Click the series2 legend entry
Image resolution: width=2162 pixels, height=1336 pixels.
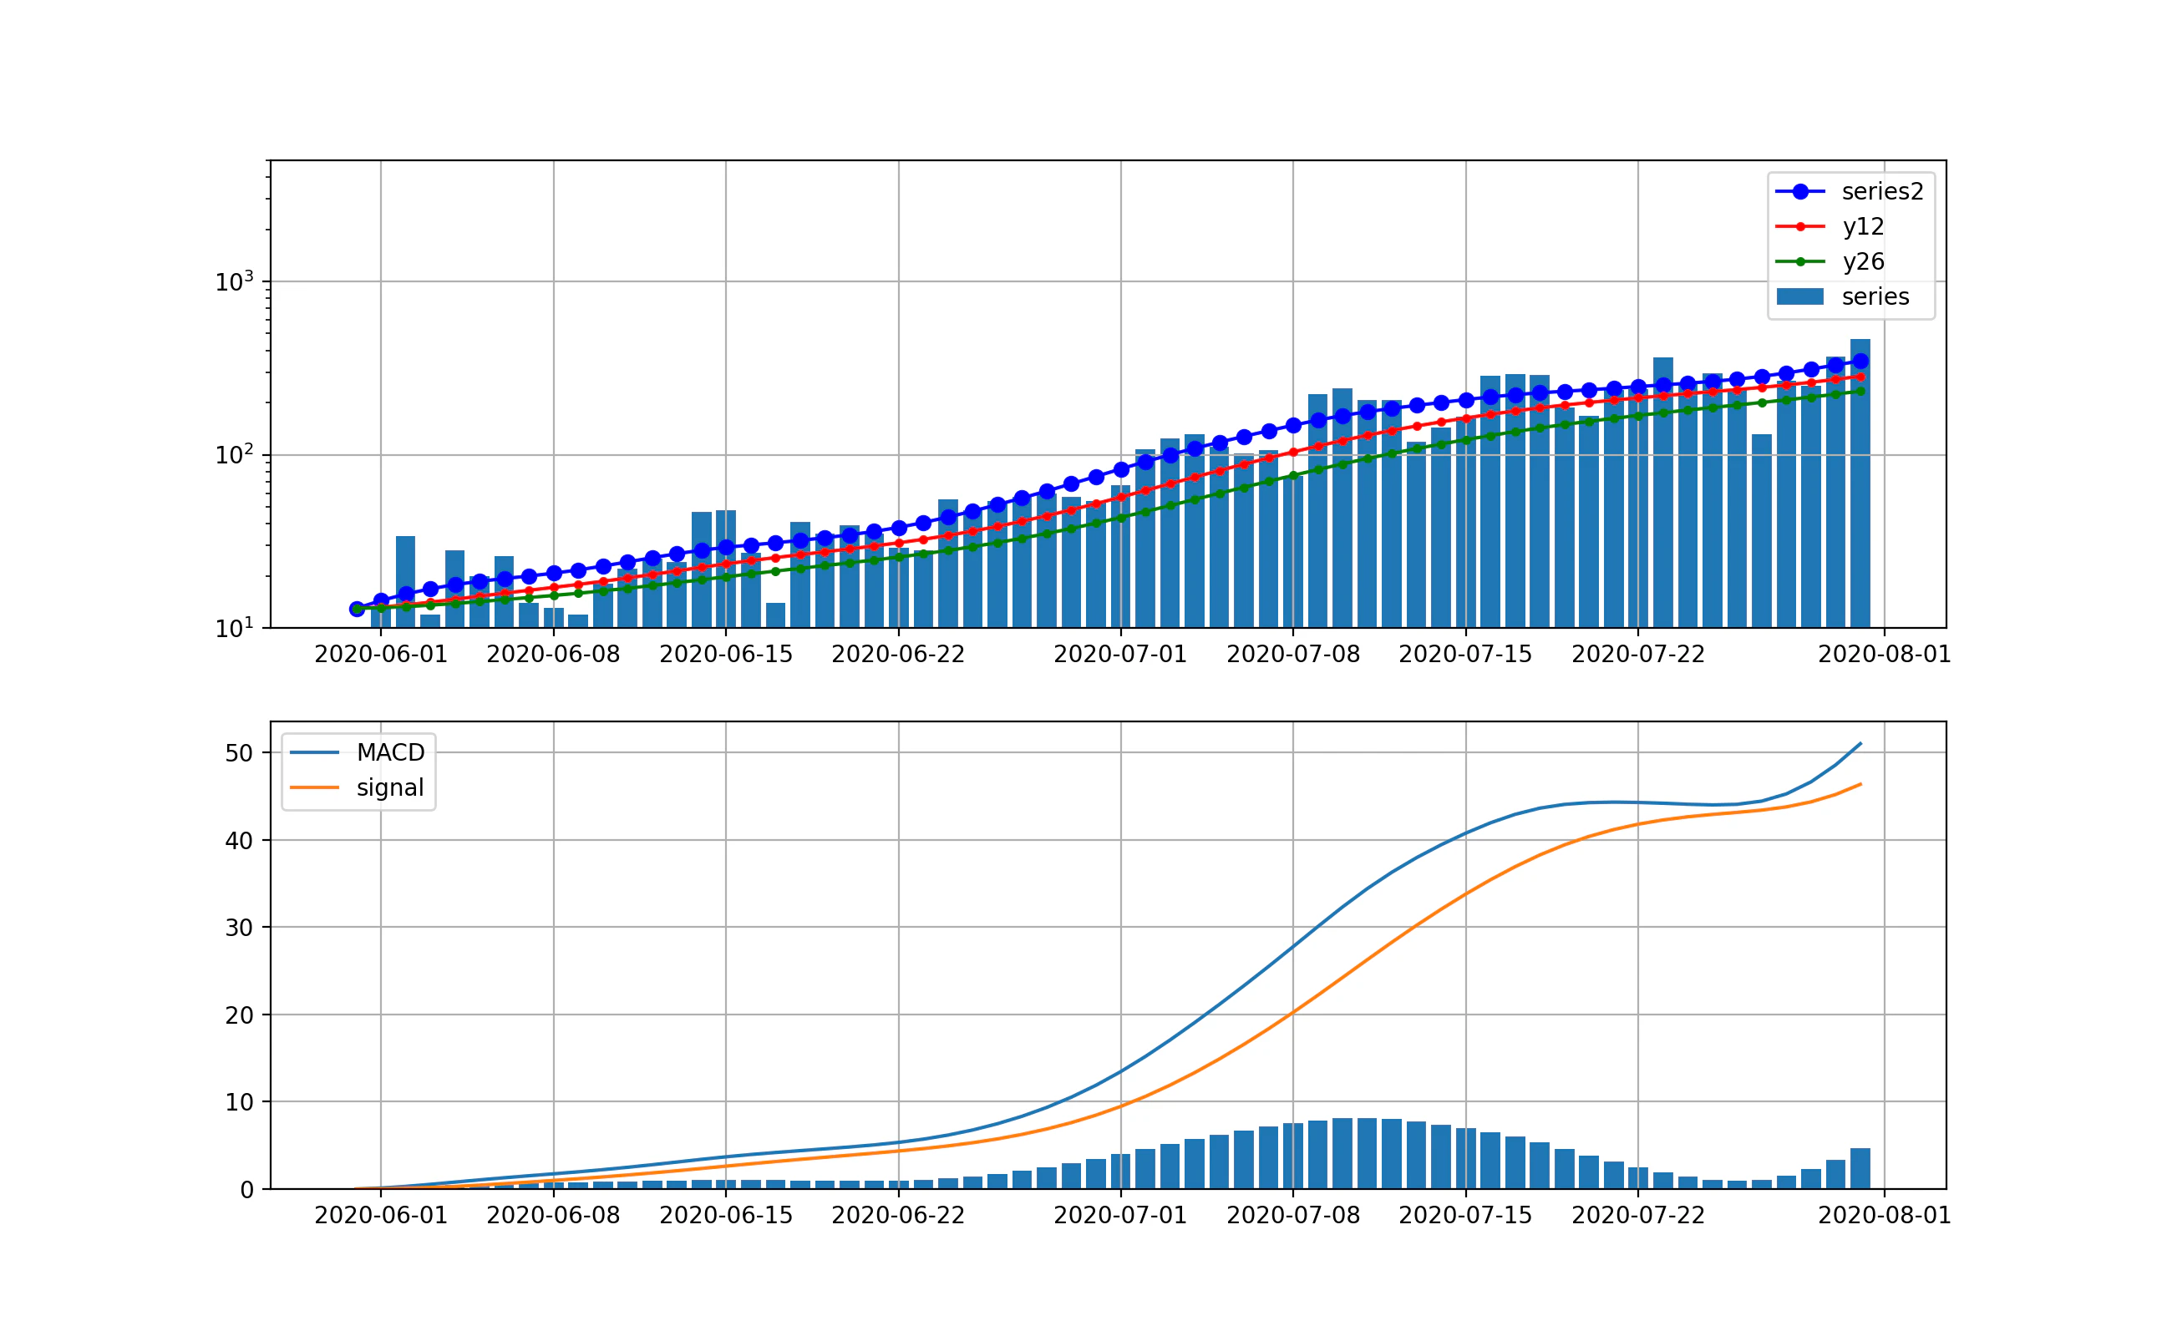(1849, 191)
